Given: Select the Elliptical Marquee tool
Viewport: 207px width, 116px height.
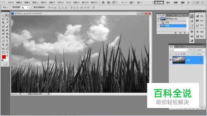Looking at the screenshot, I should [3, 16].
